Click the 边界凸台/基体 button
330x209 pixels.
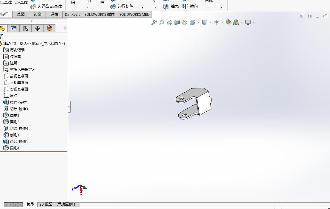[x=46, y=7]
